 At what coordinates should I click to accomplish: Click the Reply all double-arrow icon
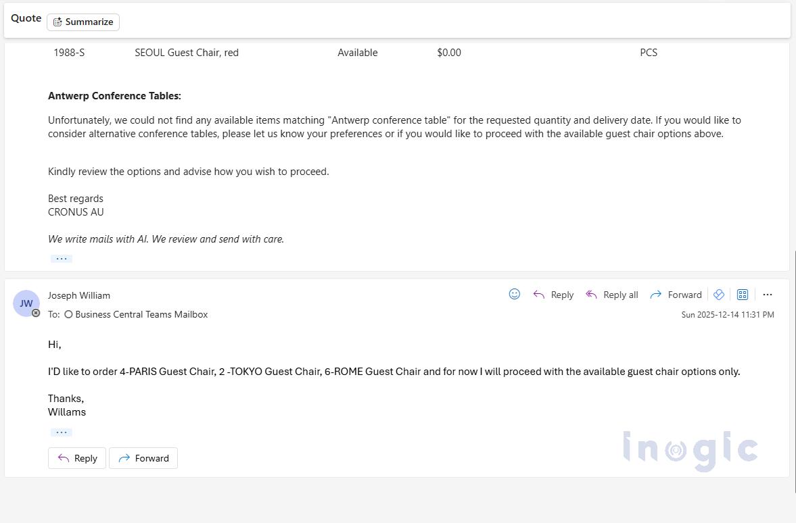pos(592,294)
